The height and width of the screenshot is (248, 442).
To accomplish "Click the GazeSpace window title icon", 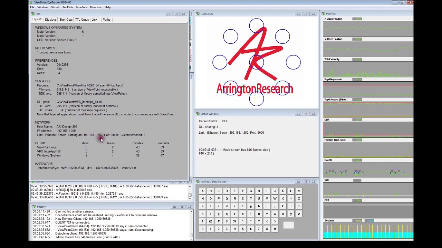I will click(198, 14).
